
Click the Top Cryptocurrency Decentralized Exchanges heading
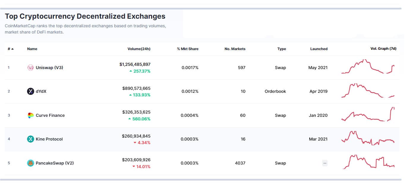(85, 16)
